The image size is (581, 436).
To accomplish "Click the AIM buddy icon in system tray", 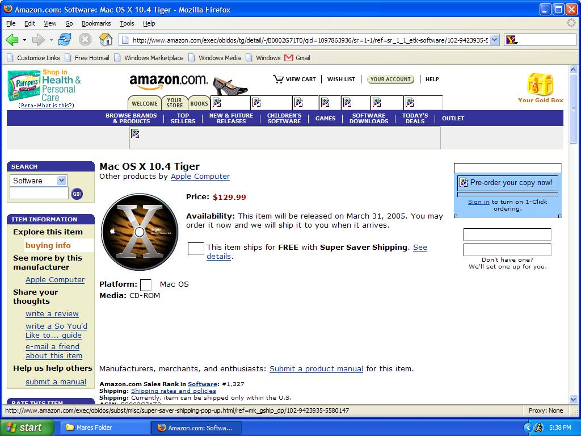I will point(539,427).
